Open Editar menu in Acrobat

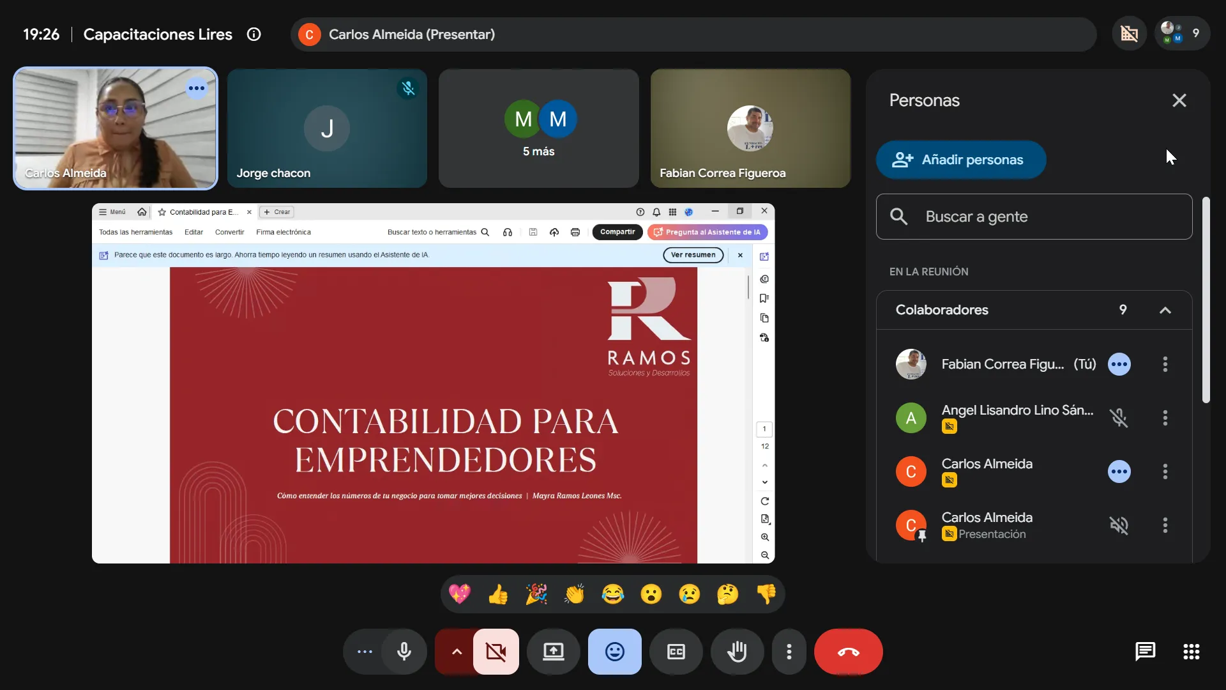pyautogui.click(x=193, y=233)
